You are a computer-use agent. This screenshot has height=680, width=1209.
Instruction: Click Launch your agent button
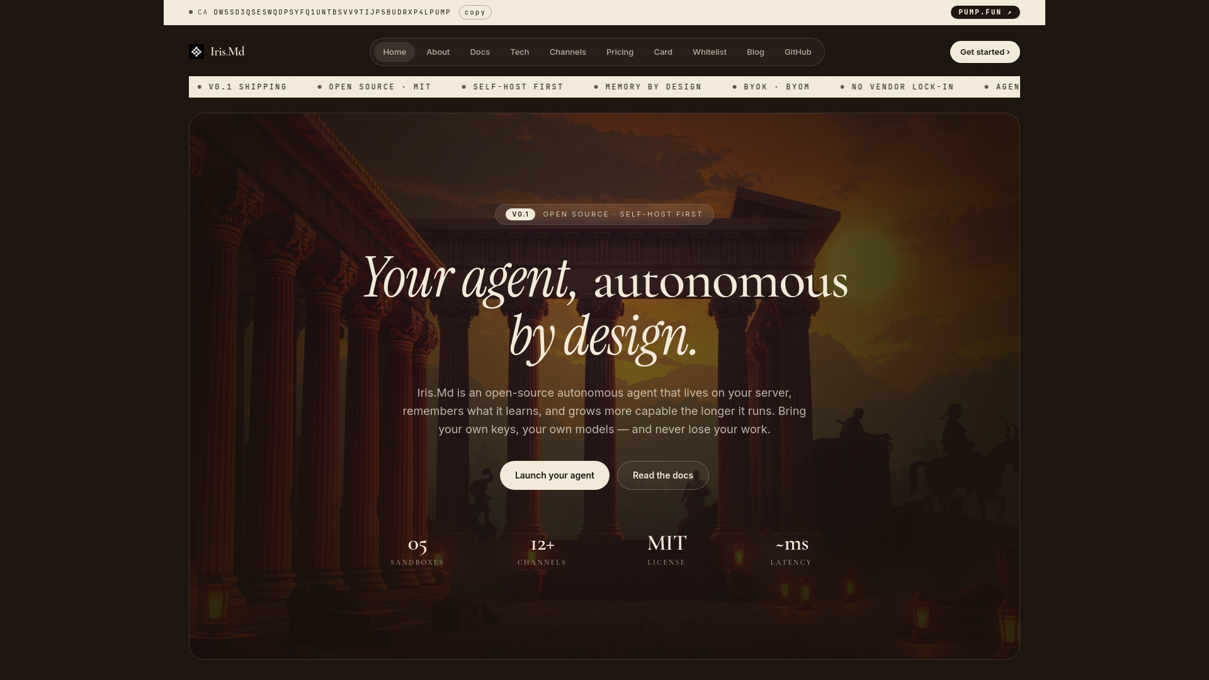tap(554, 475)
